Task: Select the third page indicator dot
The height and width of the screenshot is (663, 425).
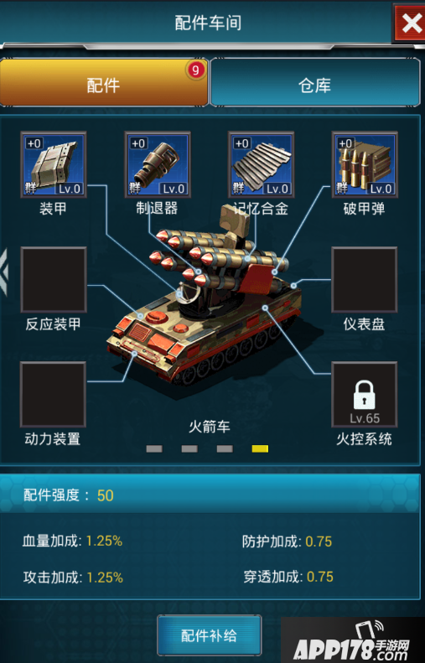Action: coord(225,449)
